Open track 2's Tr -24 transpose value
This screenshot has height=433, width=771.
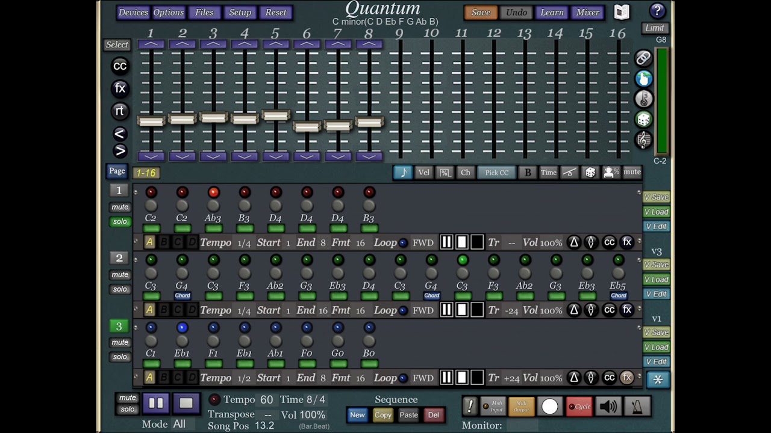pyautogui.click(x=511, y=311)
